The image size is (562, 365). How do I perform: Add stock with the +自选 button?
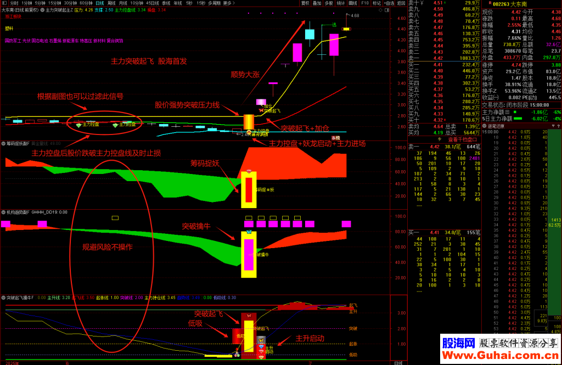[x=389, y=3]
